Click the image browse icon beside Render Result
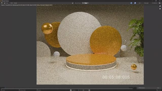 click(73, 3)
